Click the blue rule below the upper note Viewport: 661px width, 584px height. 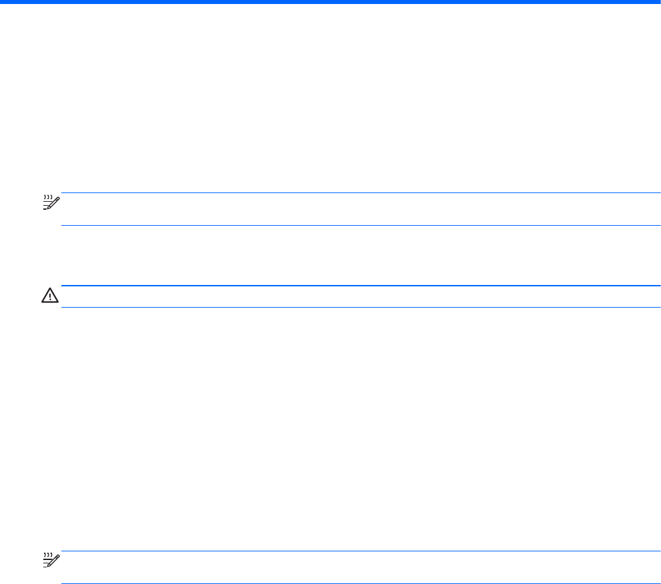(360, 226)
